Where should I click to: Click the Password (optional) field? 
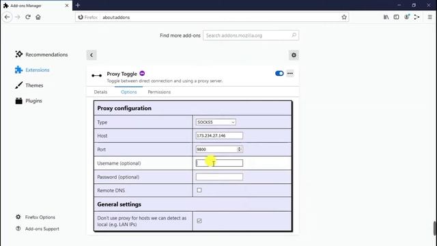pyautogui.click(x=219, y=177)
